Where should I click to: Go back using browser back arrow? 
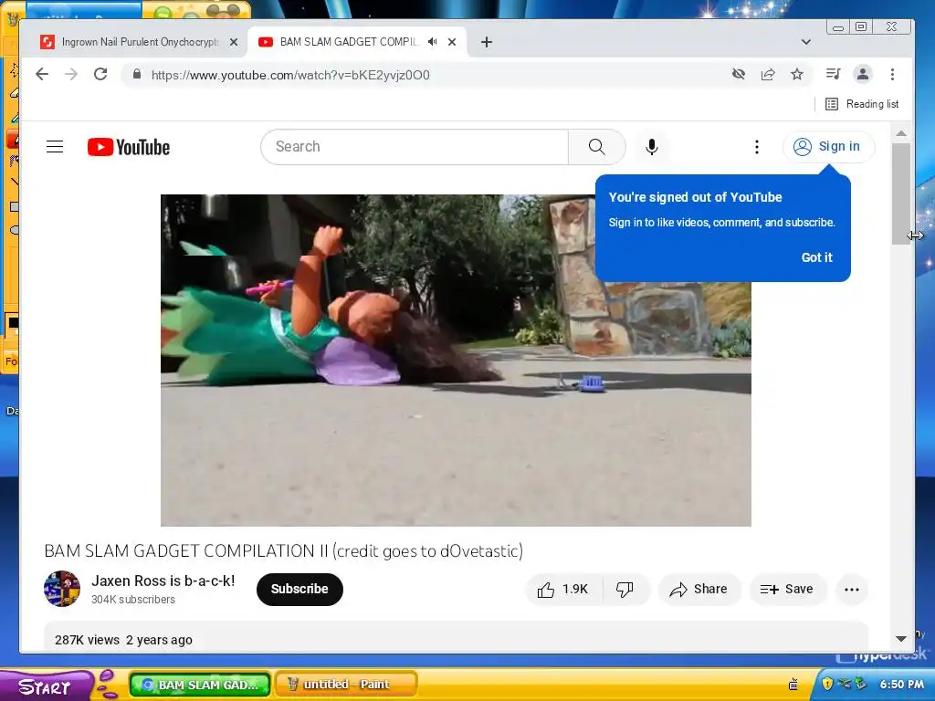(x=42, y=75)
